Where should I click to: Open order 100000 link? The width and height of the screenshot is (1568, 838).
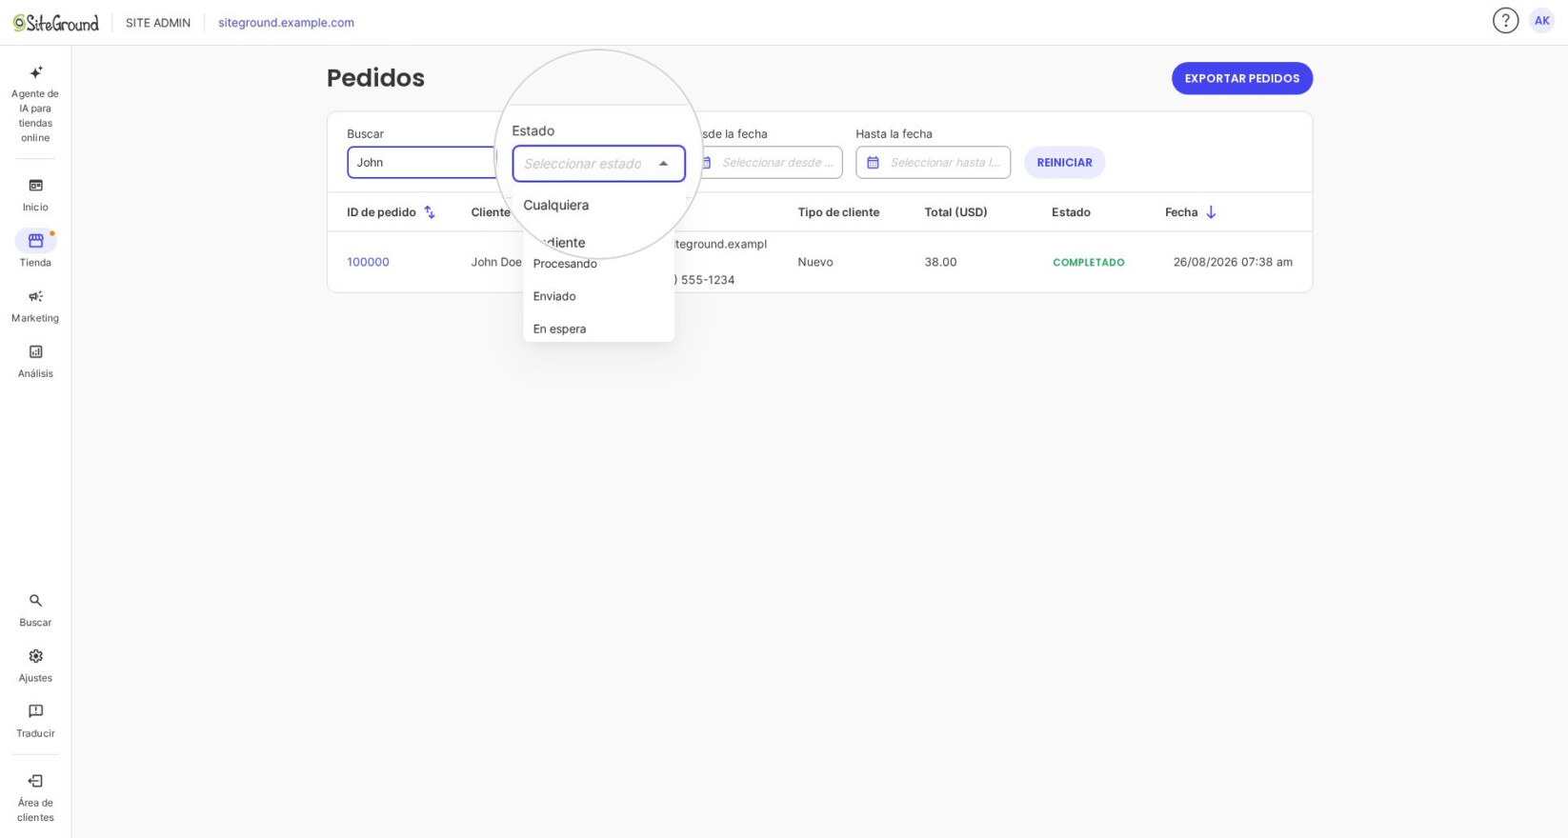pyautogui.click(x=368, y=262)
